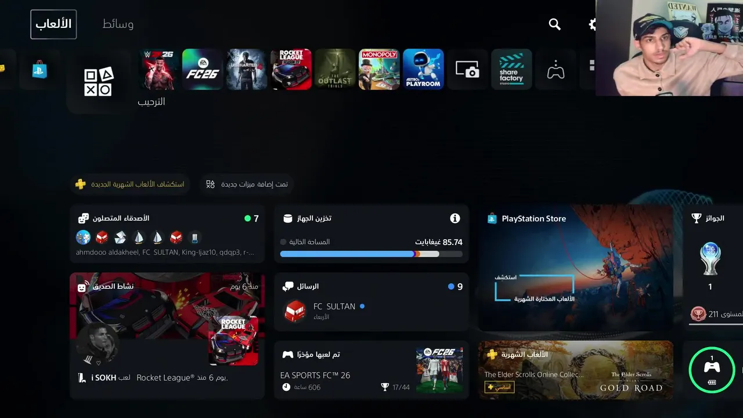This screenshot has width=743, height=418.
Task: Open the الأصدقاء المتصلون friends card
Action: (167, 234)
